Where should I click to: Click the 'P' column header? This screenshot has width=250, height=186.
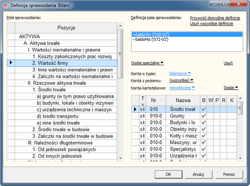(217, 100)
